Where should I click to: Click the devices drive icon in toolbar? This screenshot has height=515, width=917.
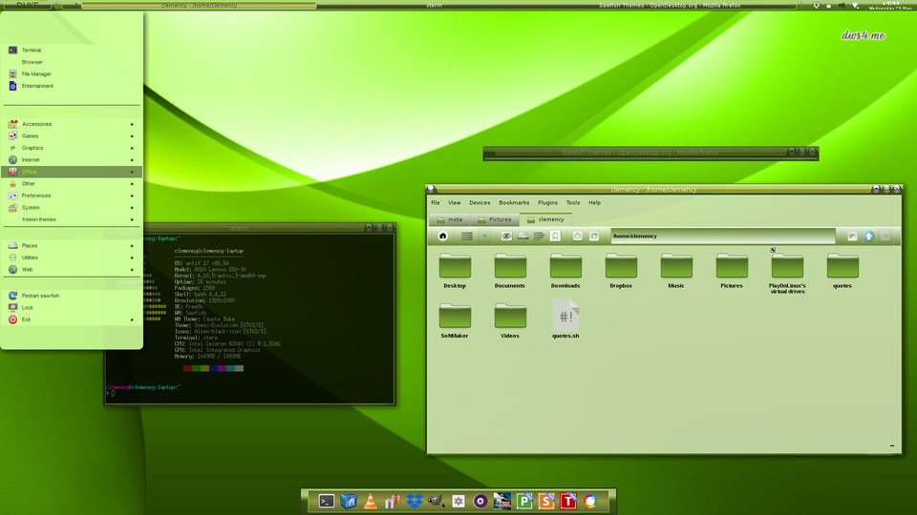click(522, 236)
